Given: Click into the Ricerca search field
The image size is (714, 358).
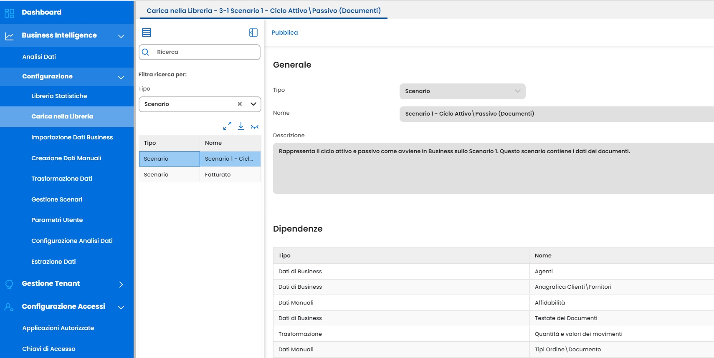Looking at the screenshot, I should [x=205, y=52].
